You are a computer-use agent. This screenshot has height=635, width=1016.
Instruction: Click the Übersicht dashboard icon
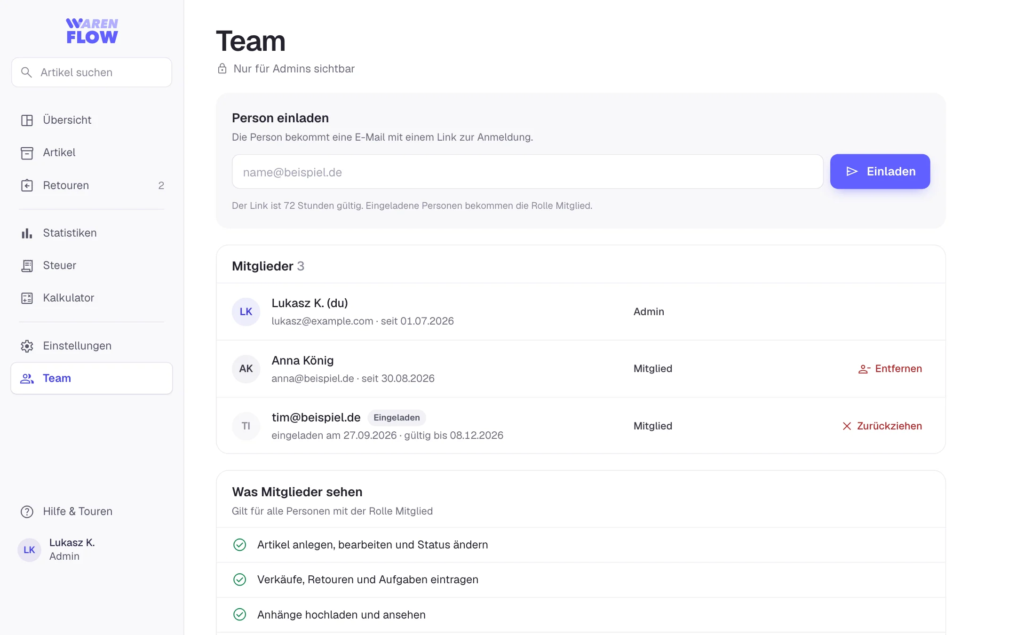pyautogui.click(x=27, y=120)
